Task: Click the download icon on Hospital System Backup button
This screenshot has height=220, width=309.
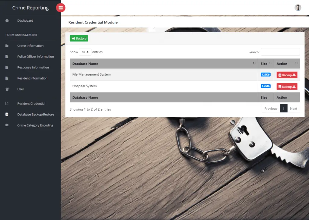Action: click(x=294, y=86)
